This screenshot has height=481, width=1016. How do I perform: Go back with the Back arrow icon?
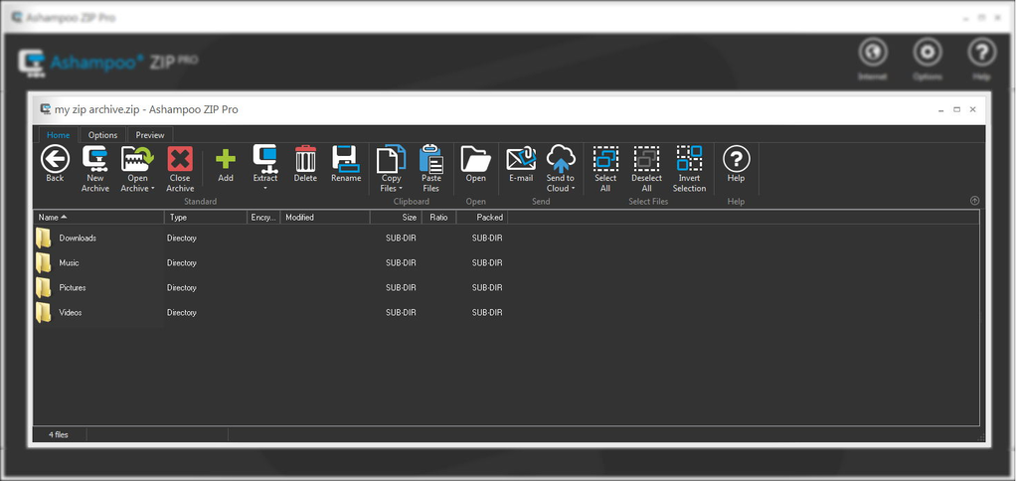coord(55,159)
